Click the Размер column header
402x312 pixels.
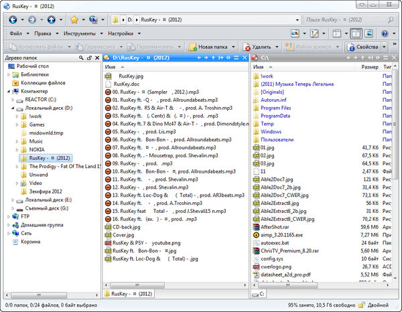[369, 68]
